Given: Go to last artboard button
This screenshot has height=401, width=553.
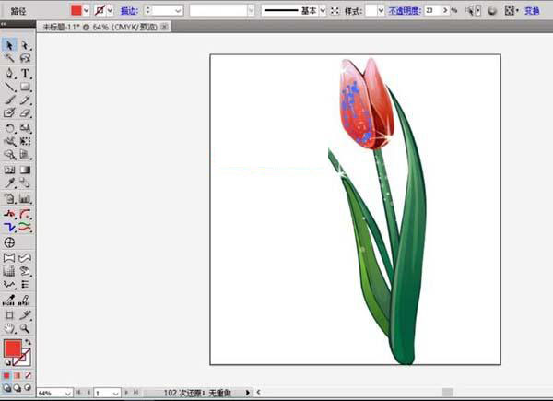Looking at the screenshot, I should [136, 392].
